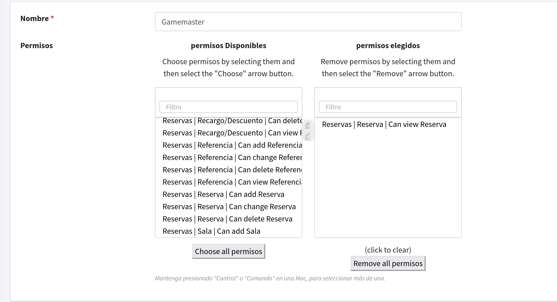Click the "Choose all permisos" button
The width and height of the screenshot is (557, 302).
coord(228,251)
